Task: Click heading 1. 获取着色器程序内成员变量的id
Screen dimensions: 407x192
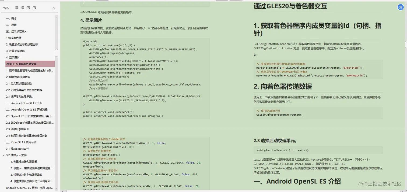Action: click(x=317, y=29)
